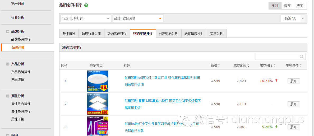The height and width of the screenshot is (136, 314).
Task: Open 属性热销排行 in sidebar
Action: click(x=21, y=111)
